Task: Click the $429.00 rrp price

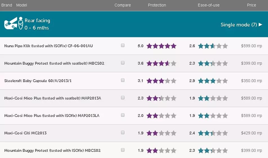Action: click(251, 133)
